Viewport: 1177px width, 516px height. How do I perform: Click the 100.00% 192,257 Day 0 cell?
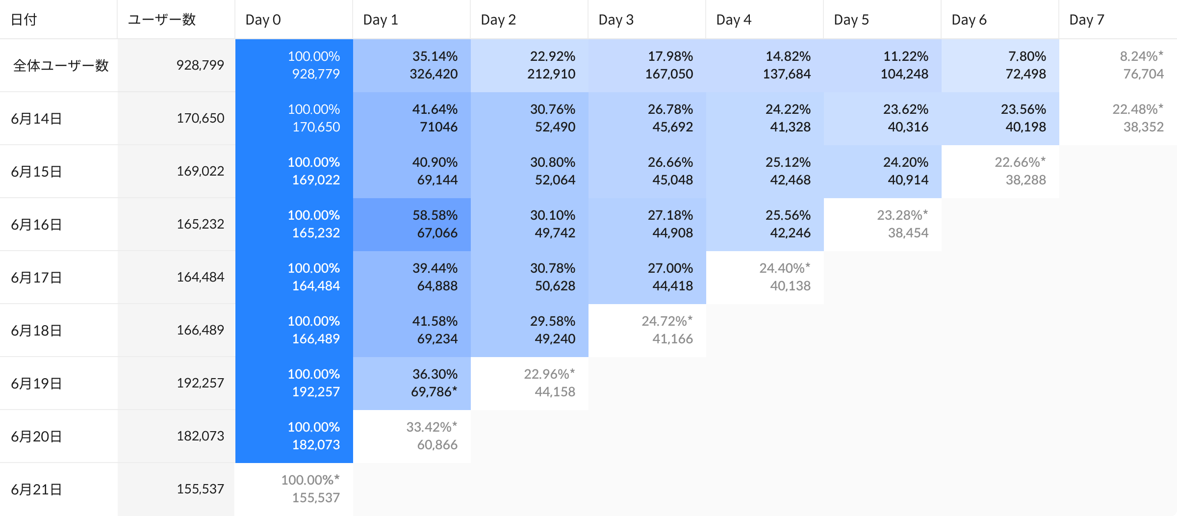click(x=294, y=383)
